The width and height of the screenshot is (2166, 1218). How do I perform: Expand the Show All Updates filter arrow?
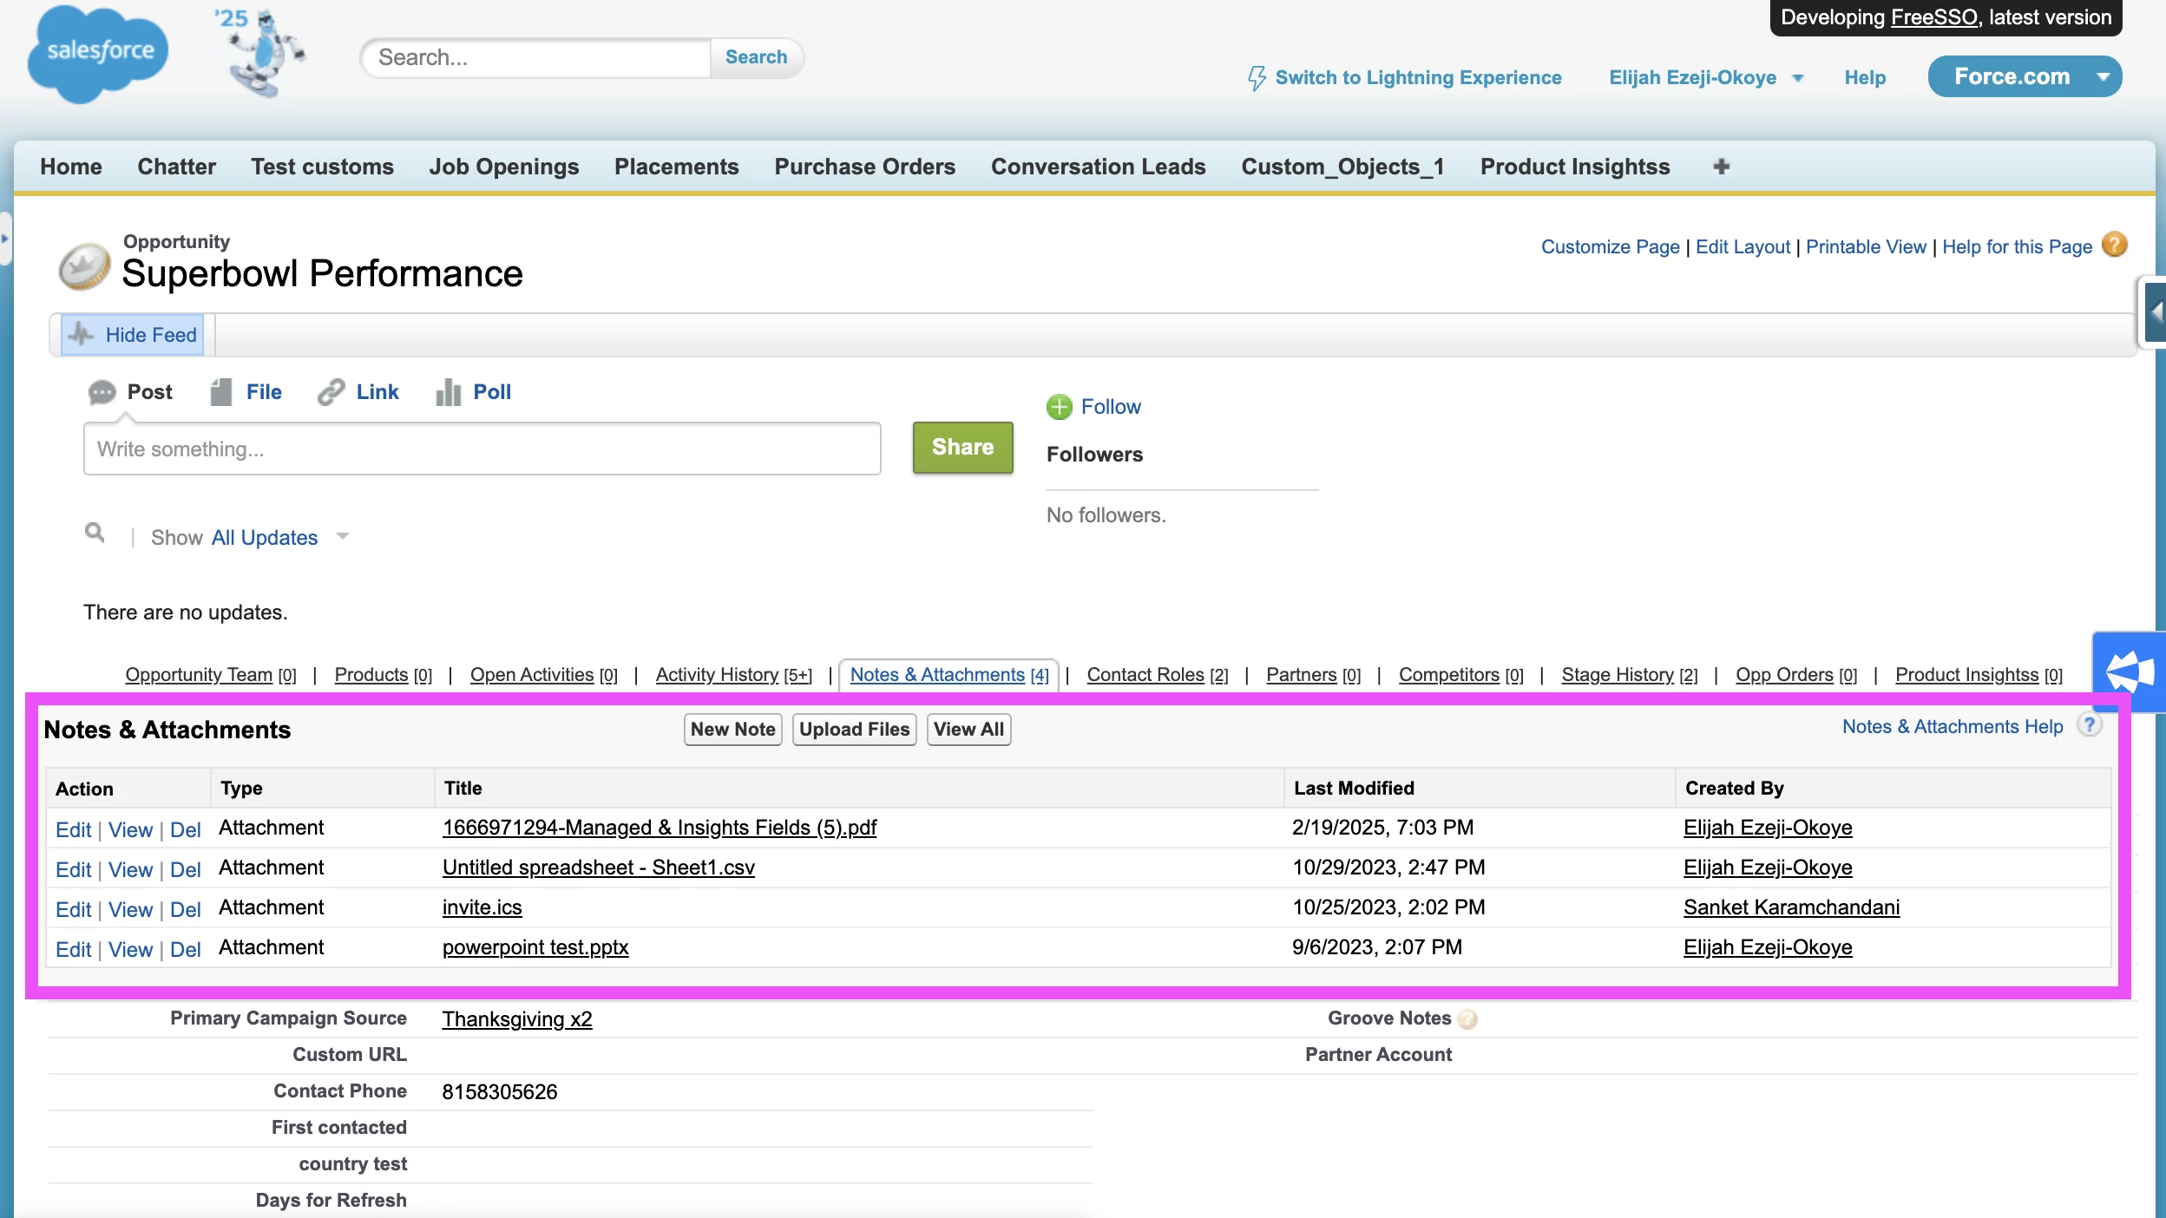click(343, 536)
